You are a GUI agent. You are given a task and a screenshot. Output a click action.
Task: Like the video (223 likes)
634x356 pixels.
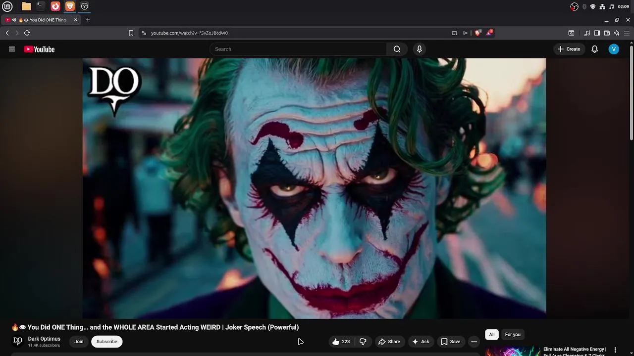(x=341, y=342)
